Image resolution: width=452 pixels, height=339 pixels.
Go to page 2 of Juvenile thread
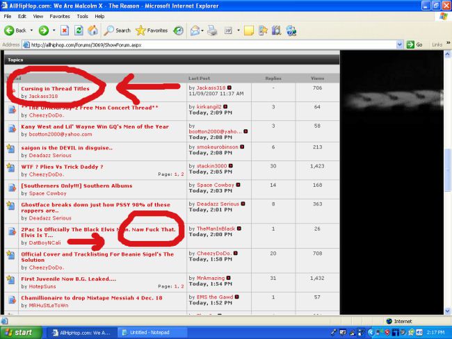[x=182, y=286]
